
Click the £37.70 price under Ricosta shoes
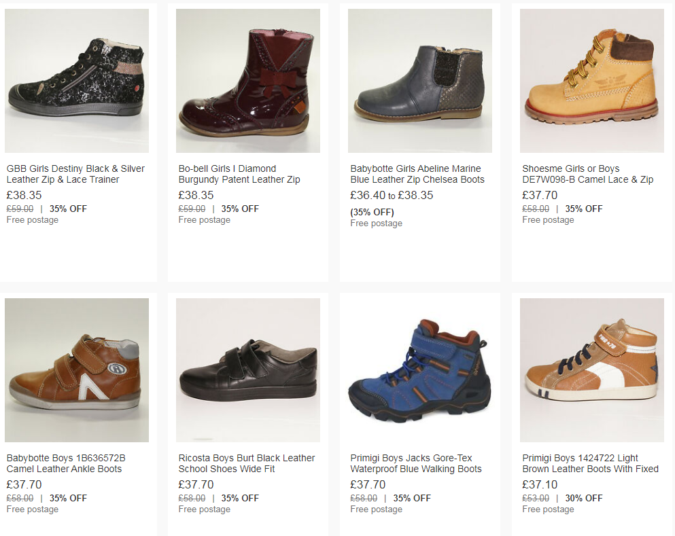tap(196, 485)
